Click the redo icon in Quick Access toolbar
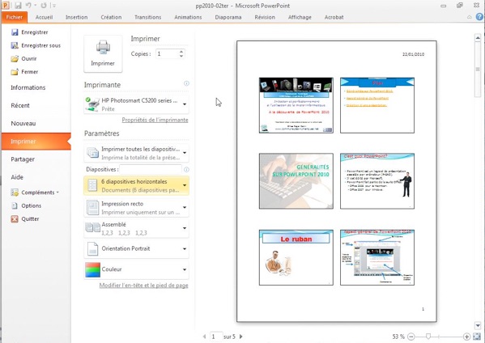 coord(44,5)
